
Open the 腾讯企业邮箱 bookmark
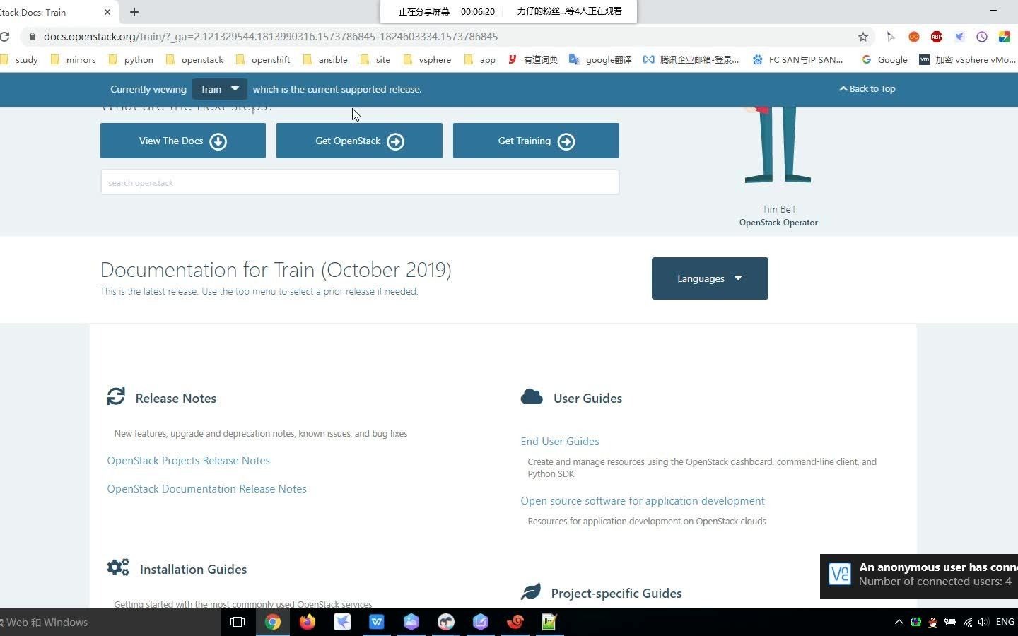tap(691, 60)
